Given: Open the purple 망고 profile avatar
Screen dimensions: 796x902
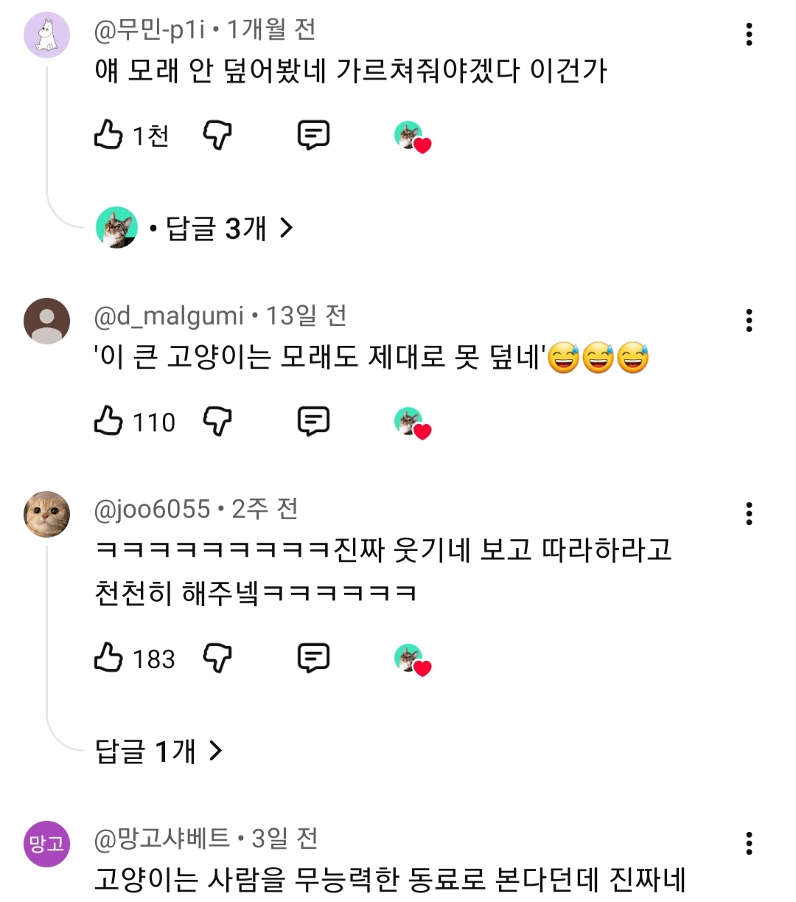Looking at the screenshot, I should pyautogui.click(x=47, y=844).
